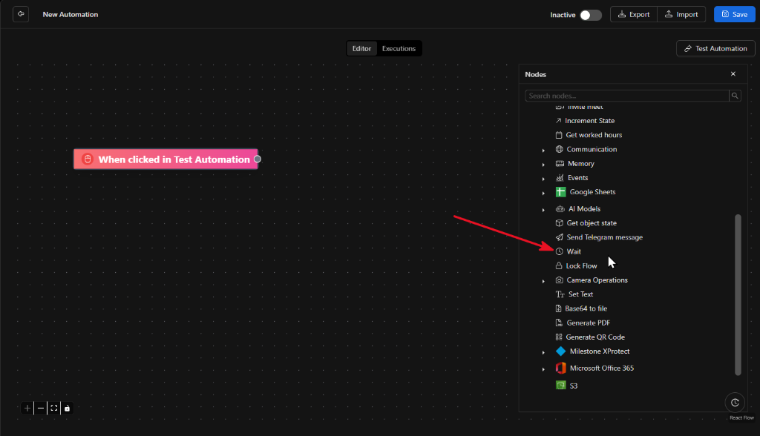Expand the Google Sheets node group
Screen dimensions: 760x436
click(543, 194)
